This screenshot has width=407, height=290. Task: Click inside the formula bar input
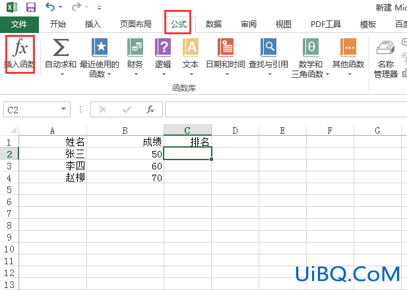coord(286,109)
